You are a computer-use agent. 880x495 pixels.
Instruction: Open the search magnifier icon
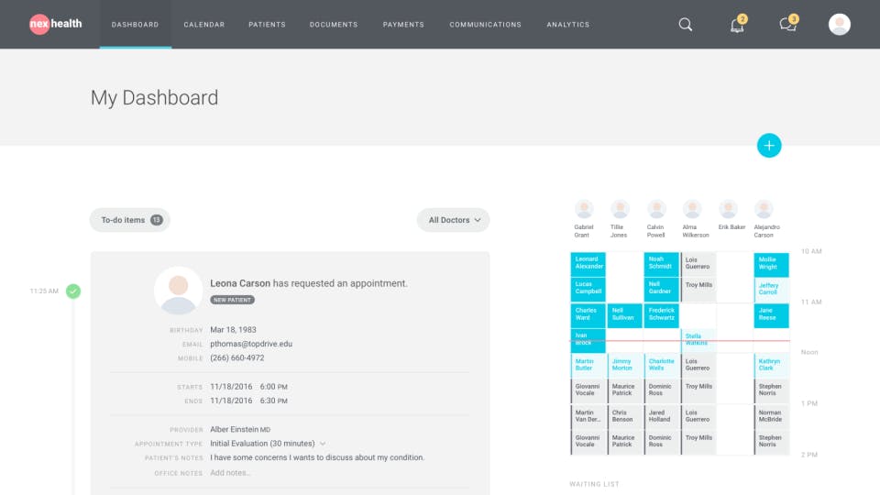pos(686,24)
